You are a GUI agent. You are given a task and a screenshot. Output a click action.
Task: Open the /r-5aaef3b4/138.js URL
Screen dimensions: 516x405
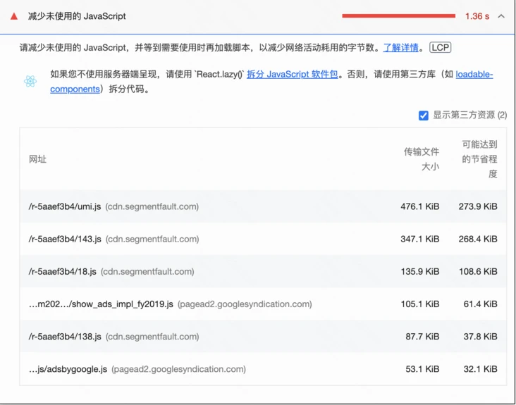click(65, 337)
